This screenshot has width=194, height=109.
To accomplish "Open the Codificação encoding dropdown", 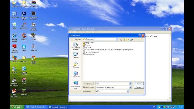I will click(x=128, y=91).
